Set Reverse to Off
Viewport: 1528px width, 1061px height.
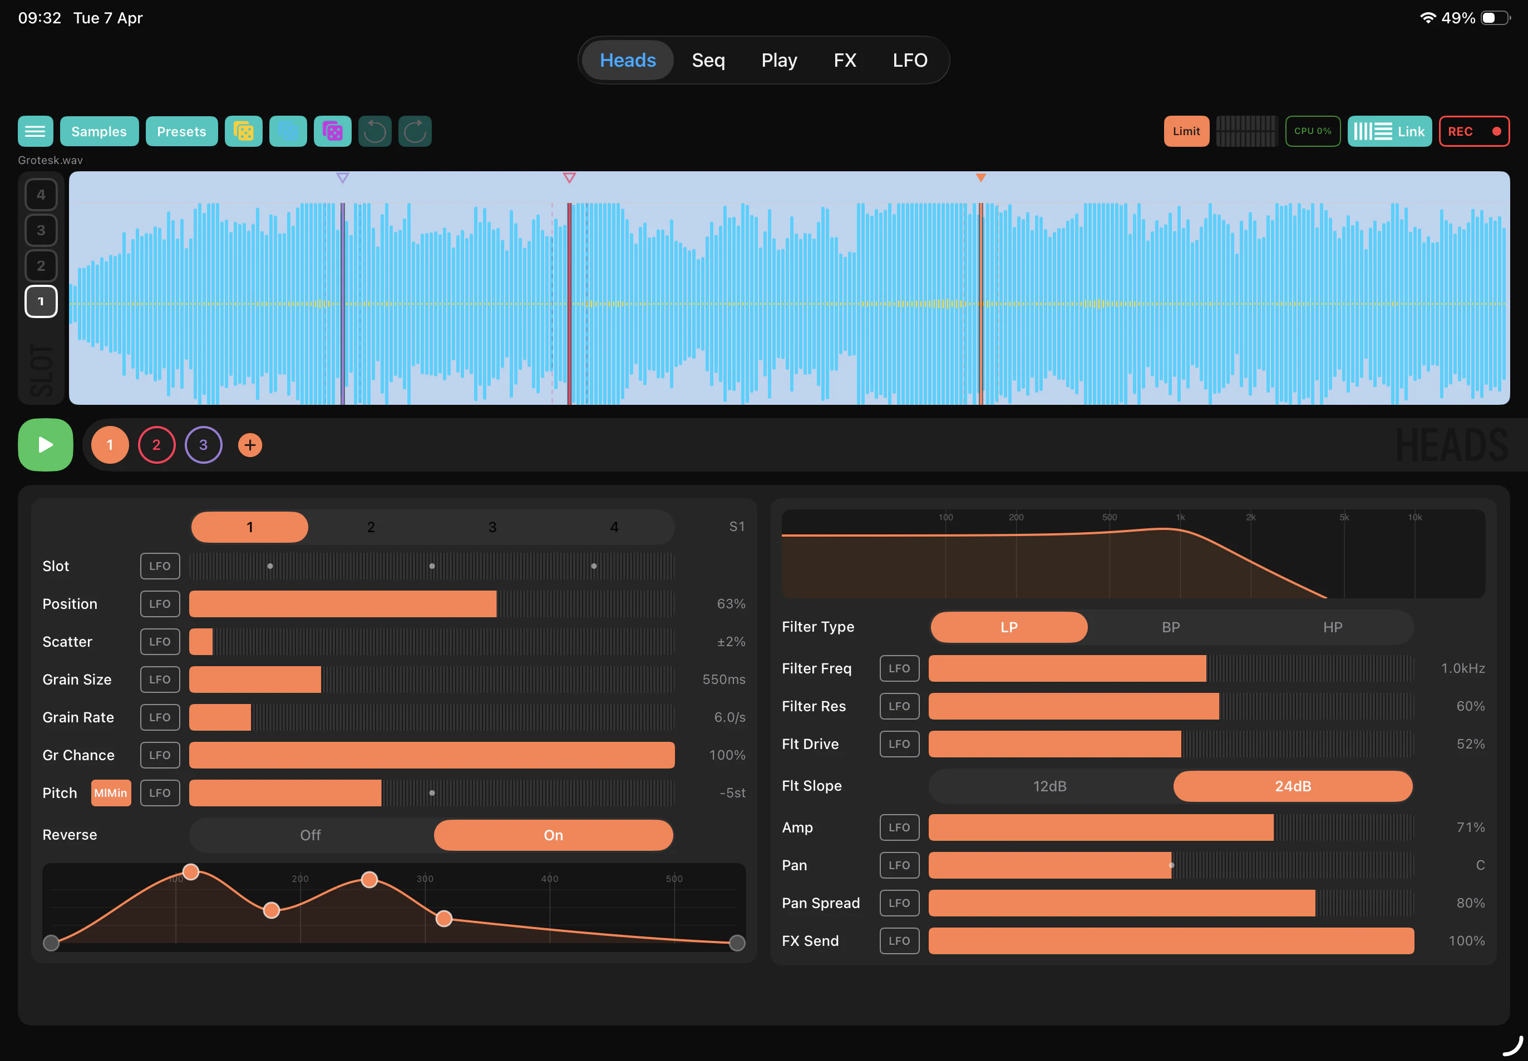click(x=310, y=835)
